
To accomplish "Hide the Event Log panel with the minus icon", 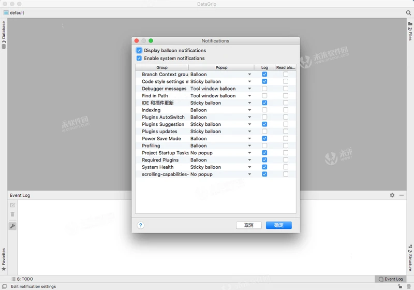I will click(x=402, y=195).
